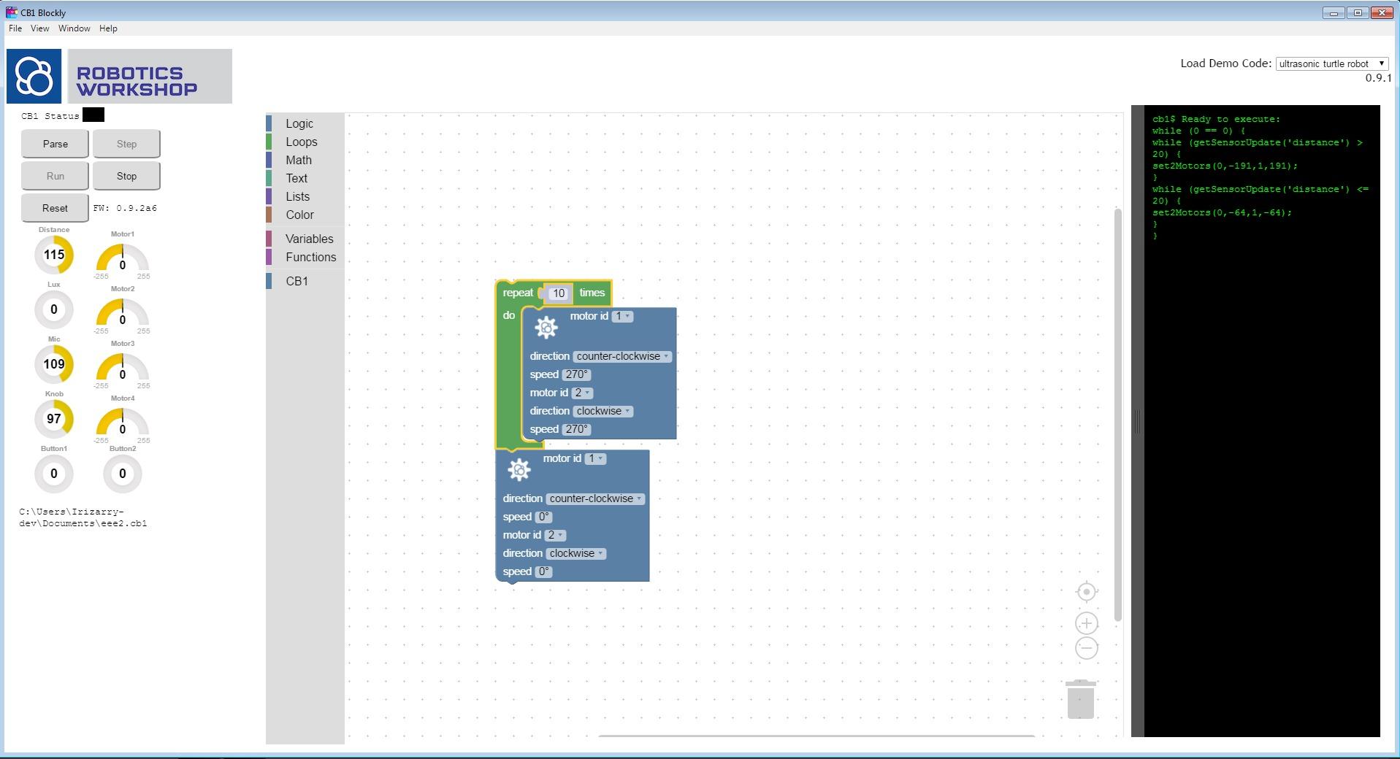Open the Load Demo Code dropdown

pyautogui.click(x=1331, y=63)
